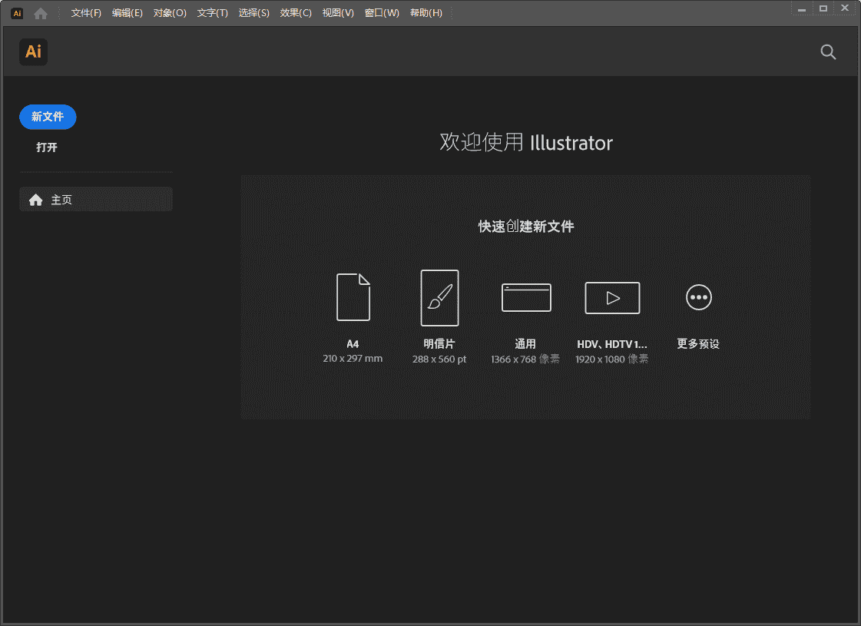The height and width of the screenshot is (626, 861).
Task: Open search with the magnifying glass icon
Action: (828, 51)
